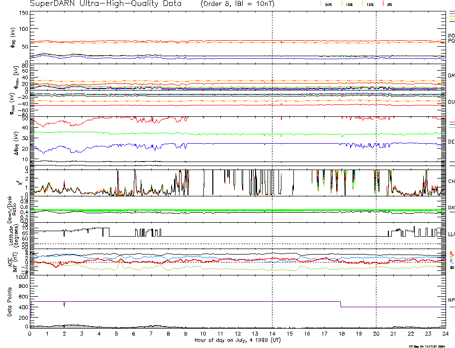Viewport: 455px width, 348px height.
Task: Click the 'Latitude (degrees)' axis label
Action: click(x=11, y=234)
